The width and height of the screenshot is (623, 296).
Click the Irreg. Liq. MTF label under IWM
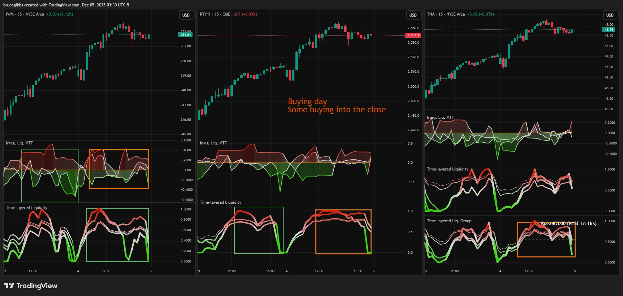tap(19, 143)
